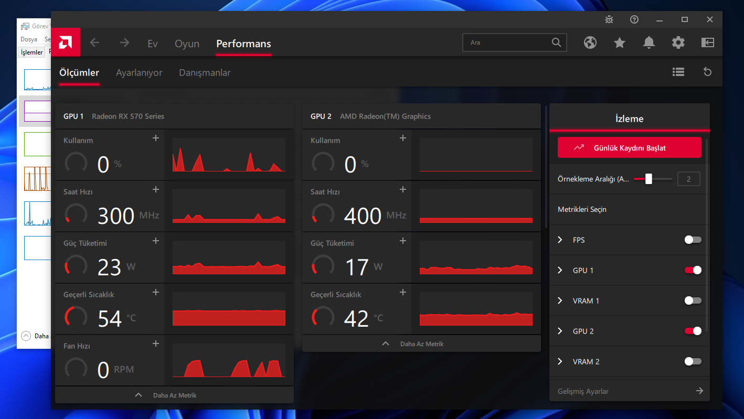Click the plus icon for GPU 1 Saat Hızı
The image size is (744, 419).
click(156, 189)
